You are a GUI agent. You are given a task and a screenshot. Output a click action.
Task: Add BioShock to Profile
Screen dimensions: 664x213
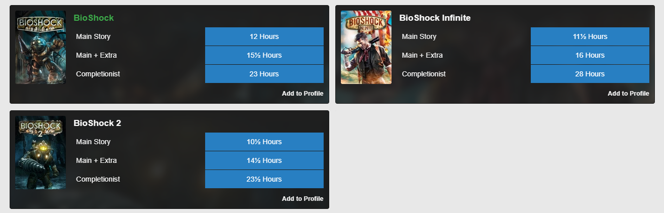[302, 94]
